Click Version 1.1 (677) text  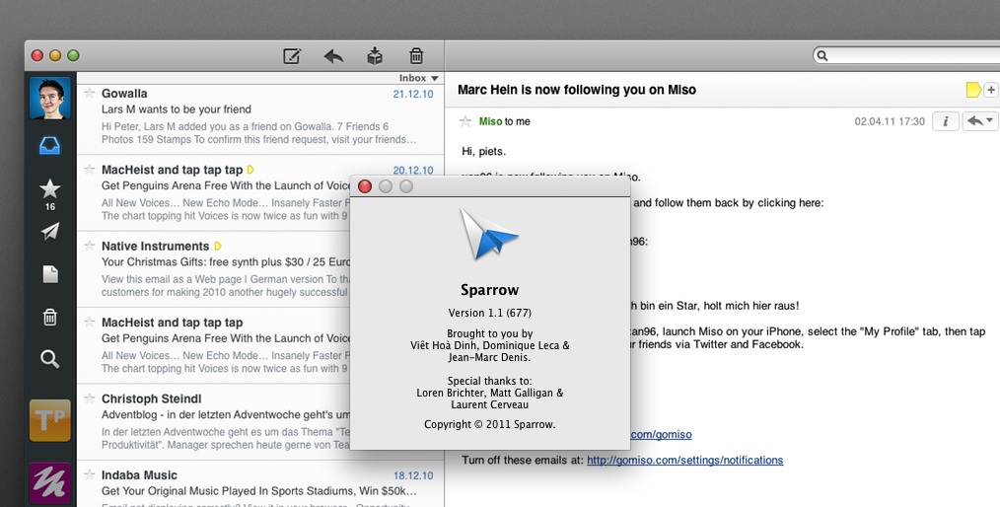pyautogui.click(x=490, y=313)
